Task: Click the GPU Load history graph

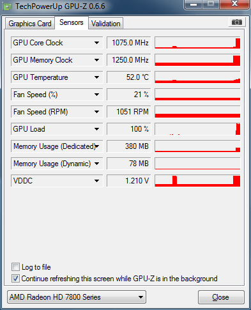Action: [x=197, y=129]
